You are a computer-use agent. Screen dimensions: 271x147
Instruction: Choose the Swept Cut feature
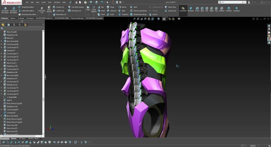tap(58, 7)
